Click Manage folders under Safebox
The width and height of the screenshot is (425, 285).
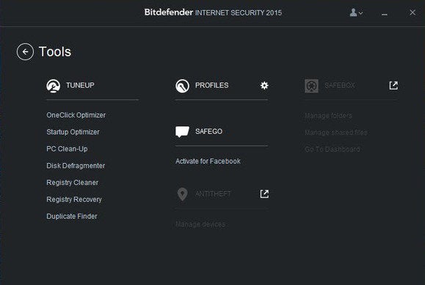(x=328, y=116)
